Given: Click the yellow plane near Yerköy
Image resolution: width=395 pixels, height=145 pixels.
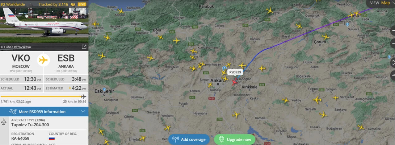Looking at the screenshot, I should click(x=286, y=100).
